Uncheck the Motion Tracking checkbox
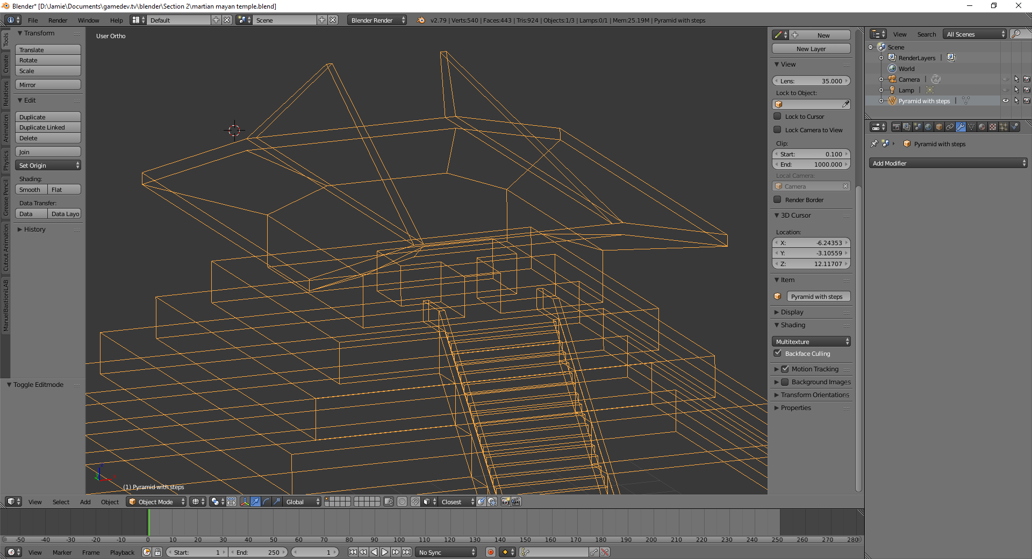 tap(785, 369)
